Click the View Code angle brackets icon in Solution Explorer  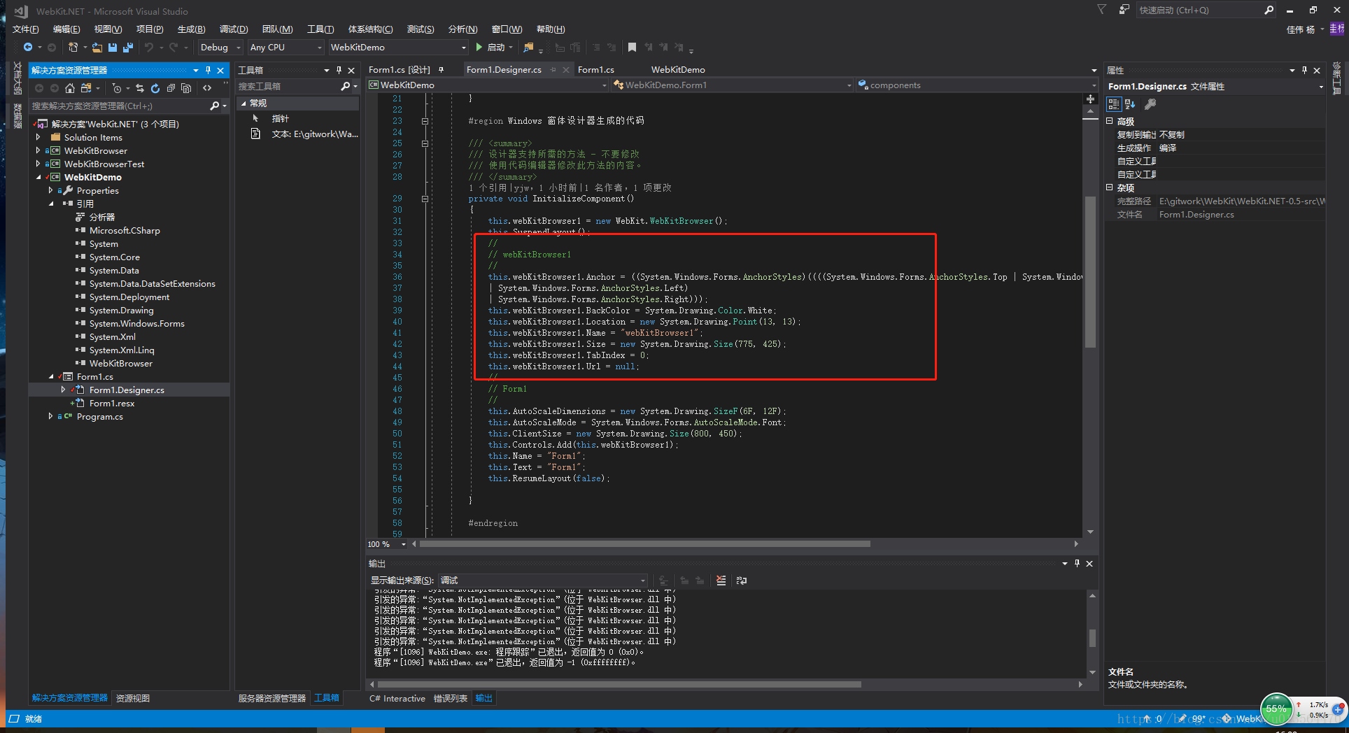207,88
